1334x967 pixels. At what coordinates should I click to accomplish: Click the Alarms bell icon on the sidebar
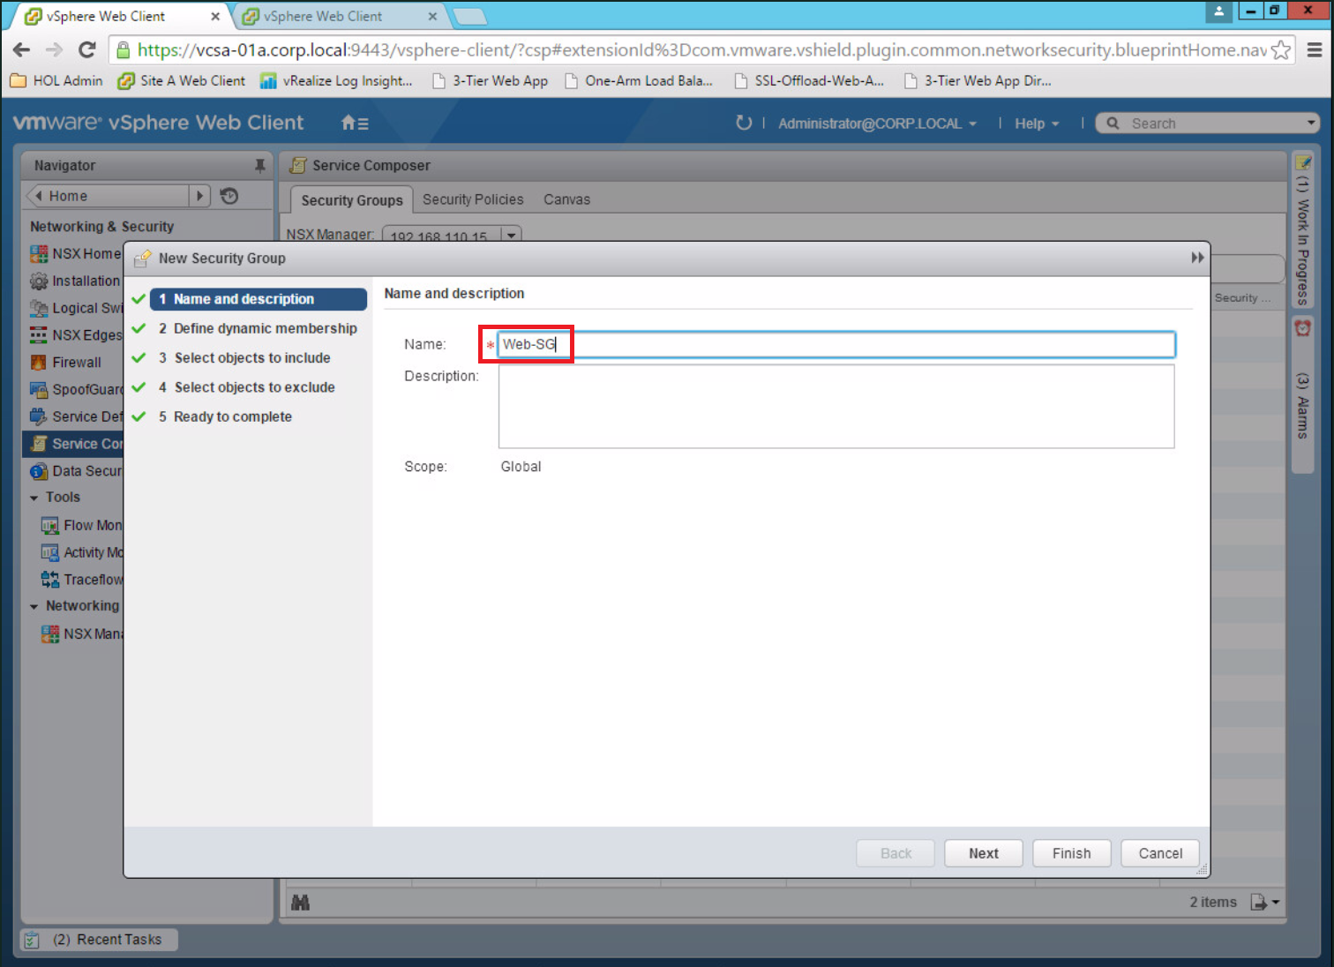[1303, 328]
